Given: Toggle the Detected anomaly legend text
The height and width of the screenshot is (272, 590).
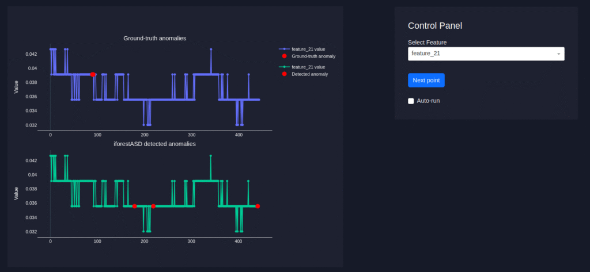Looking at the screenshot, I should point(309,74).
